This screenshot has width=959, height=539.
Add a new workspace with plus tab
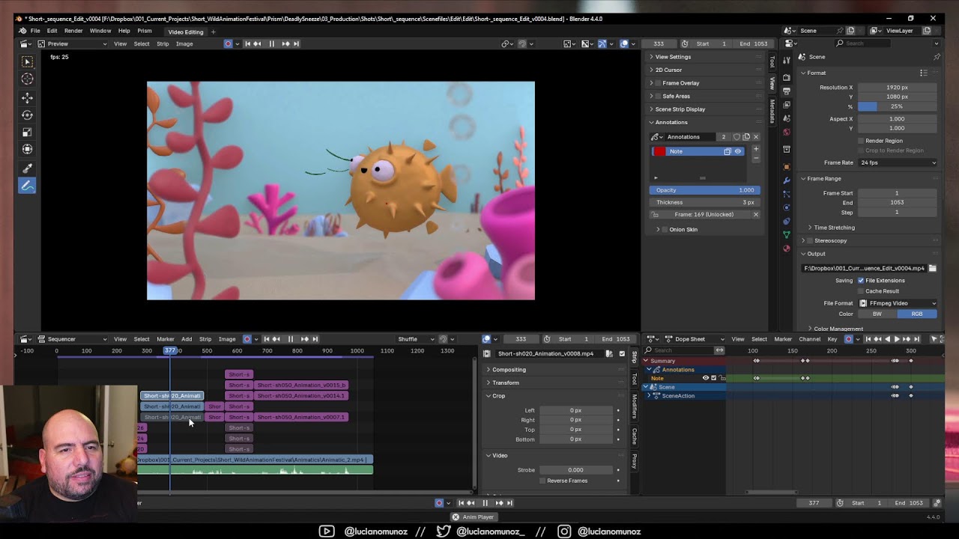point(213,31)
